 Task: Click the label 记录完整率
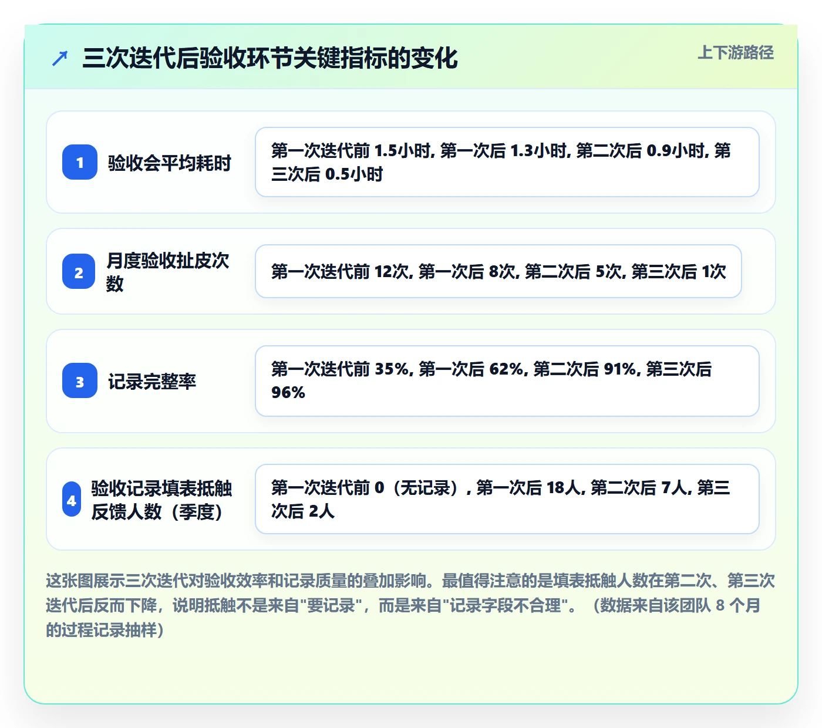coord(152,381)
